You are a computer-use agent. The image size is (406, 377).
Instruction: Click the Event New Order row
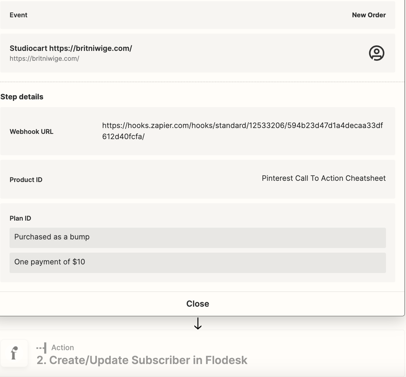pyautogui.click(x=197, y=15)
